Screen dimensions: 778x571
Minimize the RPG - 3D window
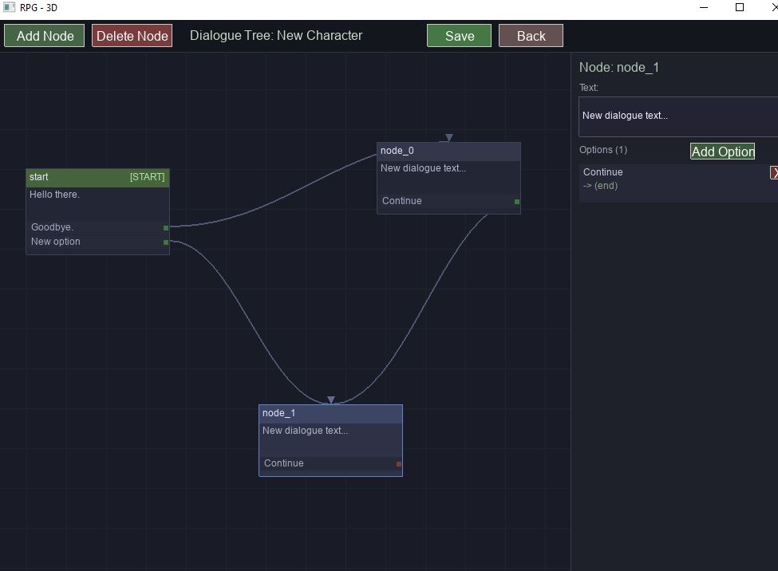tap(704, 7)
